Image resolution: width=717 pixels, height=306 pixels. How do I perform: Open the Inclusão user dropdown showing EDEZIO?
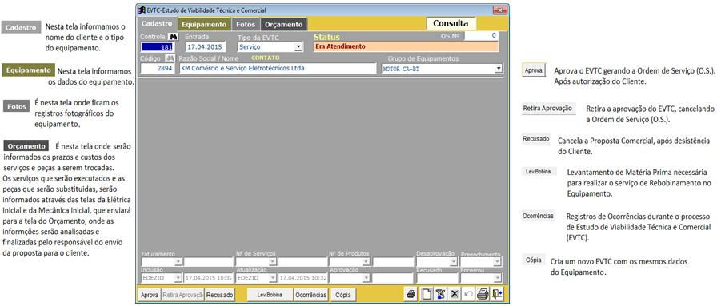[178, 278]
